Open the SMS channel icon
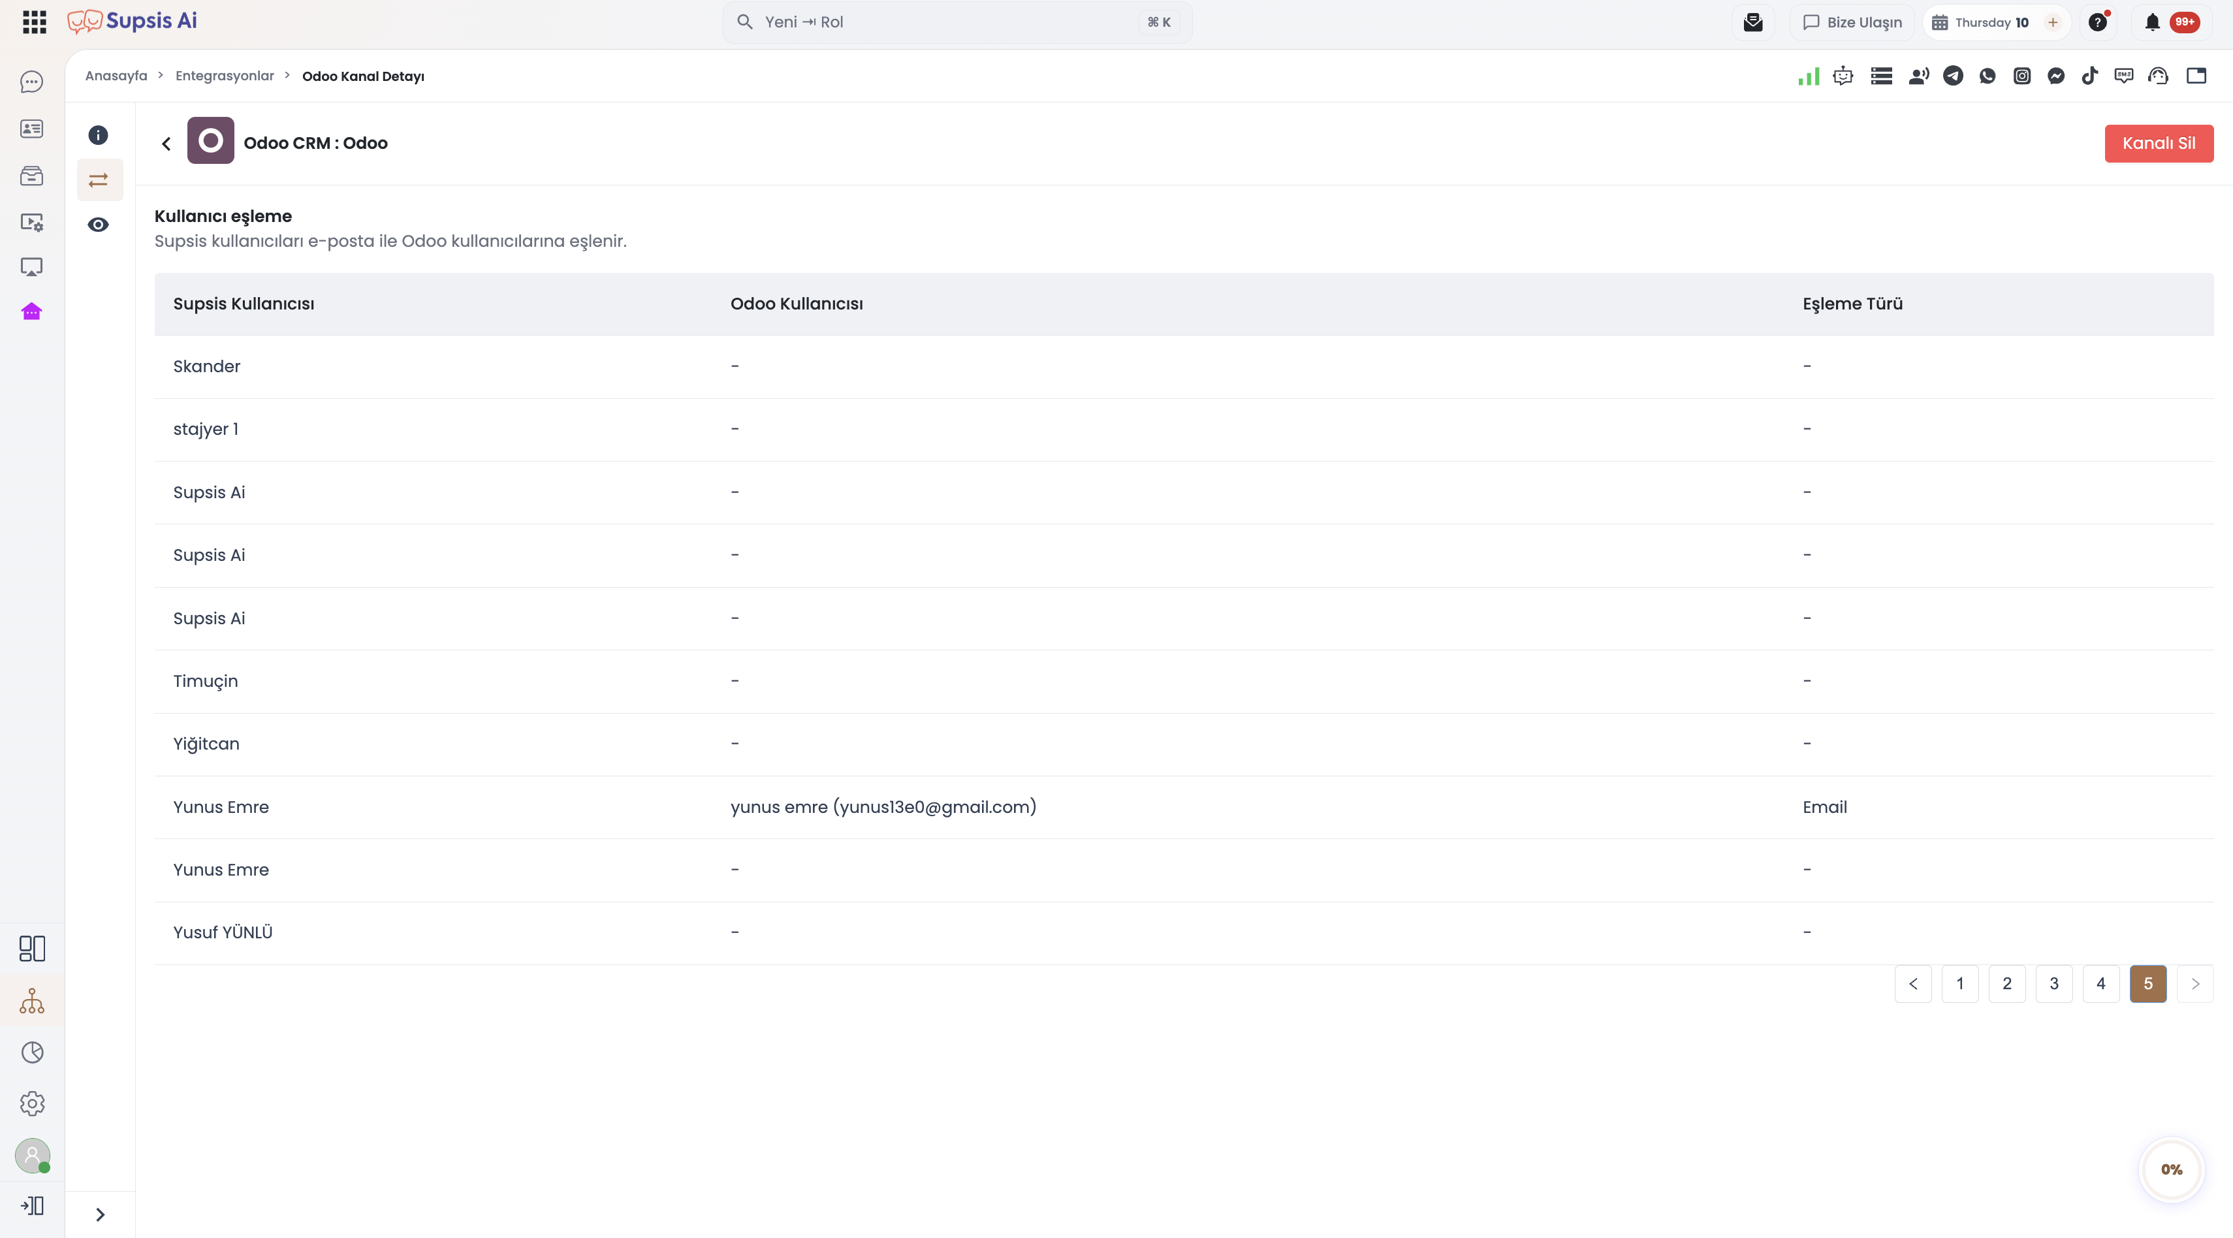 click(x=2124, y=76)
